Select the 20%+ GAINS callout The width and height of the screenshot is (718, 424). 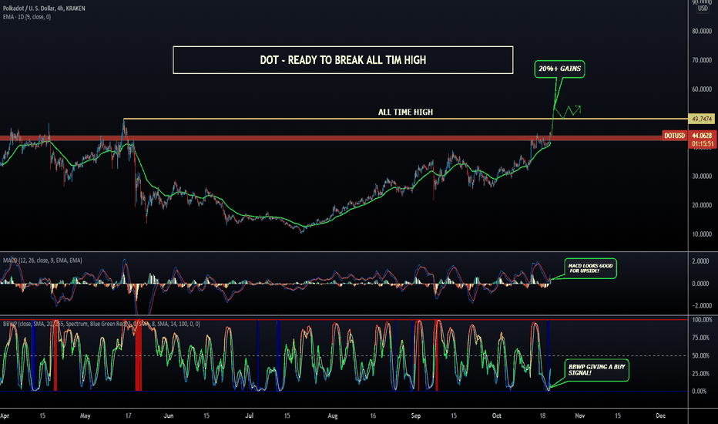pos(559,69)
